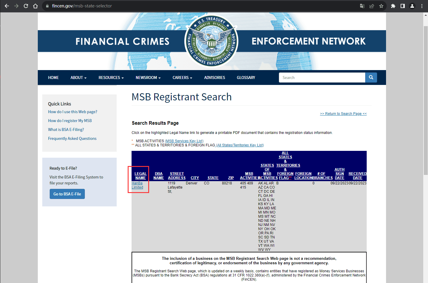Open the HOME nav item
428x283 pixels.
(54, 78)
